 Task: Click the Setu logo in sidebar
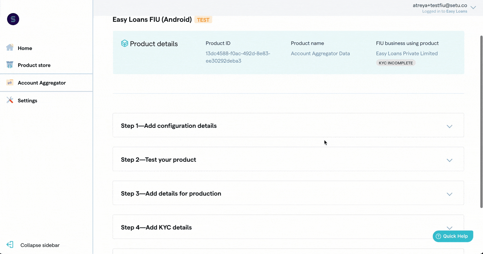13,19
